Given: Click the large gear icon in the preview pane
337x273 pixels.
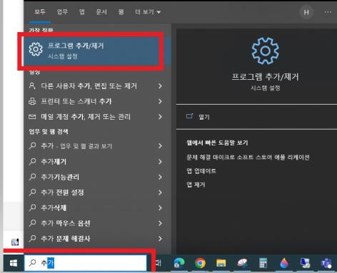Looking at the screenshot, I should coord(265,51).
